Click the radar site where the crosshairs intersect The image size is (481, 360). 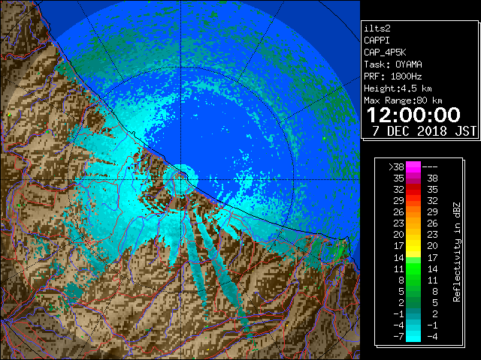click(180, 179)
